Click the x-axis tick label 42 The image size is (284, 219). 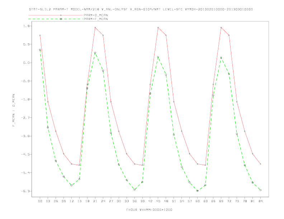pos(150,201)
